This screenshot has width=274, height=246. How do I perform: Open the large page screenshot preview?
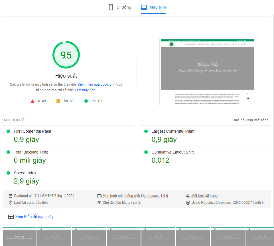point(207,72)
